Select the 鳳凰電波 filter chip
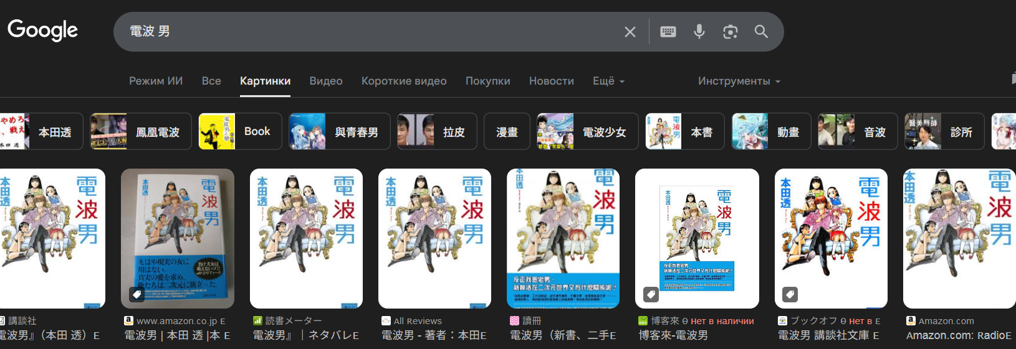 click(x=140, y=131)
